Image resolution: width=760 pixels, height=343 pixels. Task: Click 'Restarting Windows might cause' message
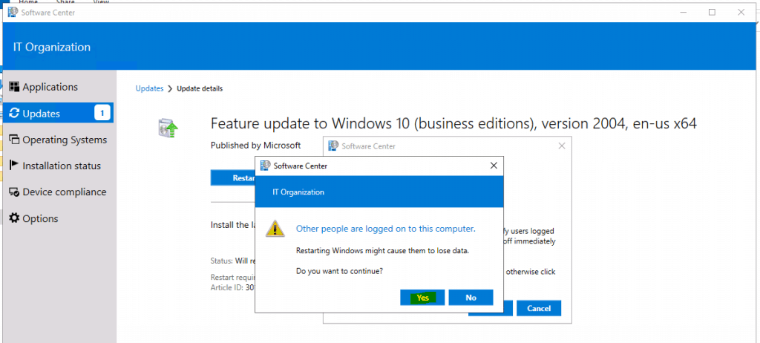pyautogui.click(x=382, y=251)
